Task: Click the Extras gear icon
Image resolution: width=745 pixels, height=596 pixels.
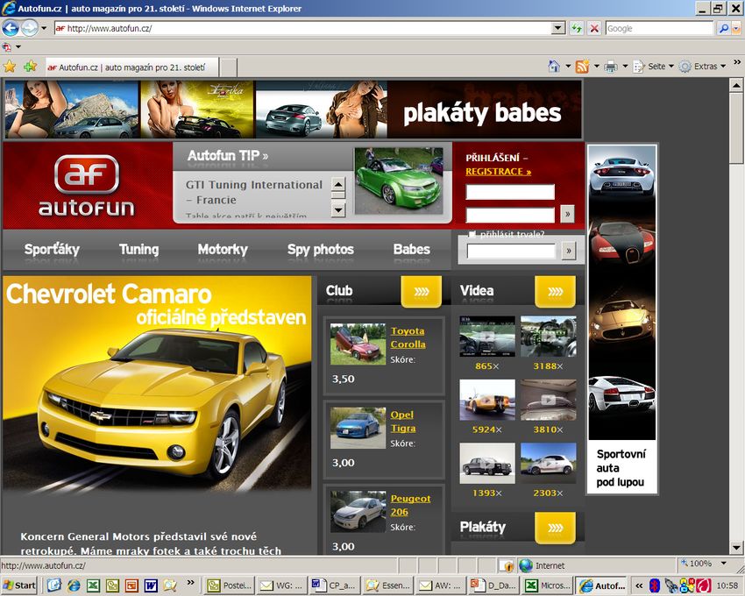Action: (685, 67)
